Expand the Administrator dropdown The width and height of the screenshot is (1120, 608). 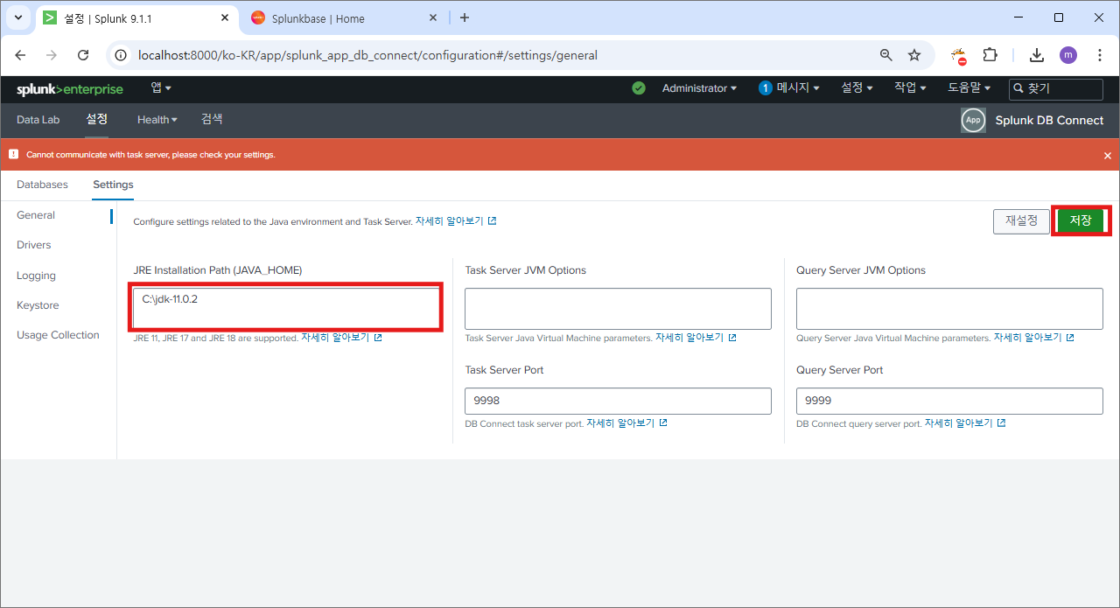pos(699,88)
